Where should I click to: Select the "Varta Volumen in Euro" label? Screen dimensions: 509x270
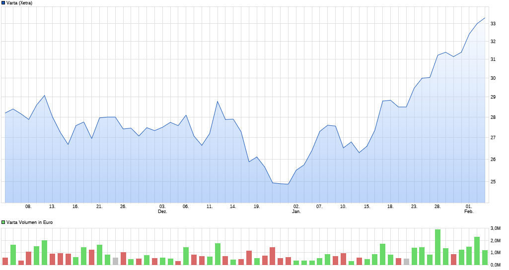(29, 222)
